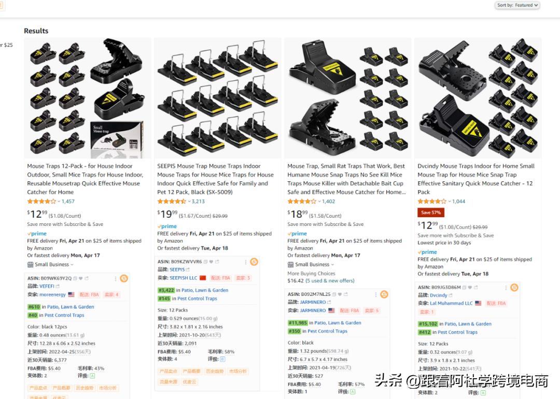Open the moreenergy seller link
Viewport: 560px width, 399px height.
coord(52,295)
